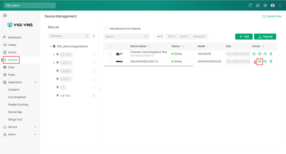Filter the Status column

tap(183, 46)
